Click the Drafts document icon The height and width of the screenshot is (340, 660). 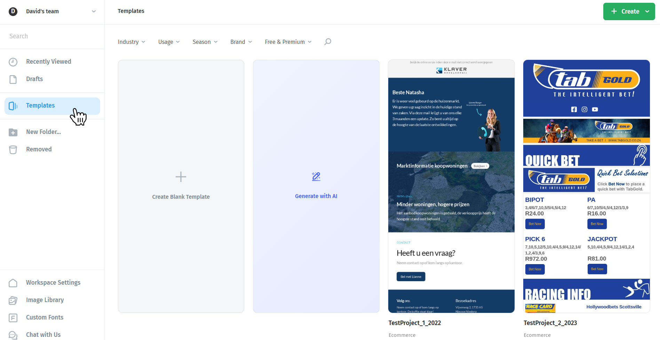click(13, 79)
